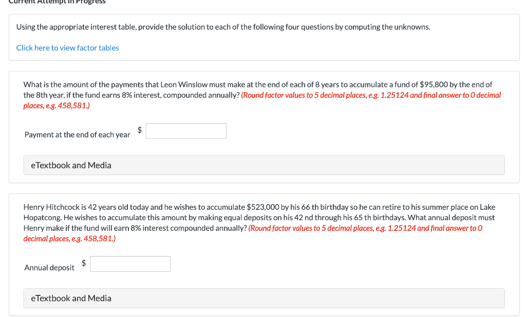The height and width of the screenshot is (317, 526).
Task: Click the top instructions panel
Action: pos(263,36)
